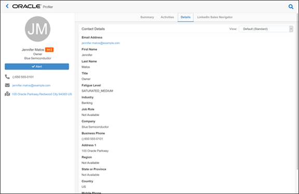Click the First Name value Jennifer
This screenshot has width=299, height=194.
point(87,55)
